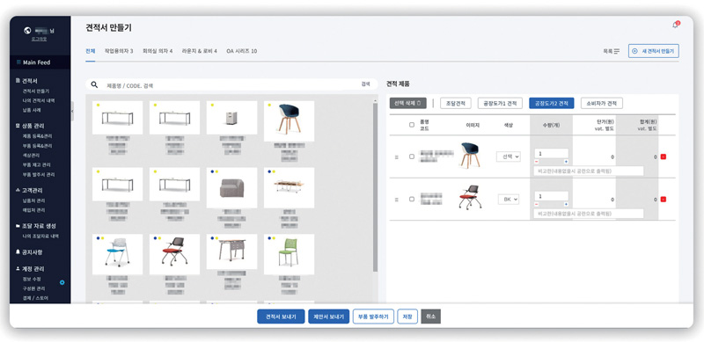The width and height of the screenshot is (704, 342).
Task: Click the 부품 발주하기 button
Action: pos(373,317)
